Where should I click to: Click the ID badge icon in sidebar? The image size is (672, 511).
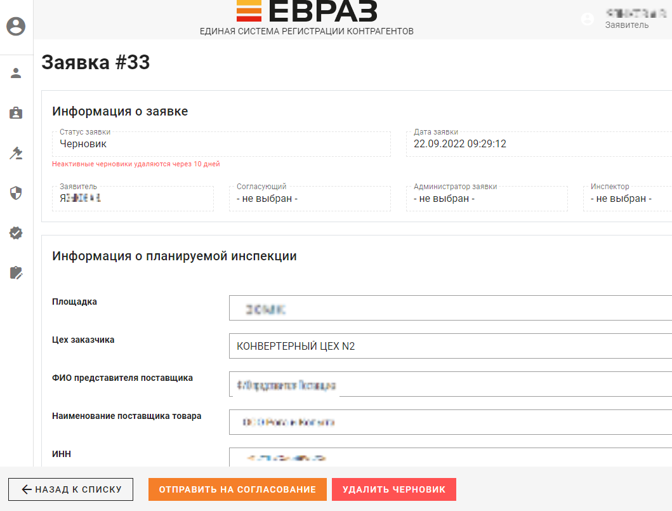click(16, 113)
